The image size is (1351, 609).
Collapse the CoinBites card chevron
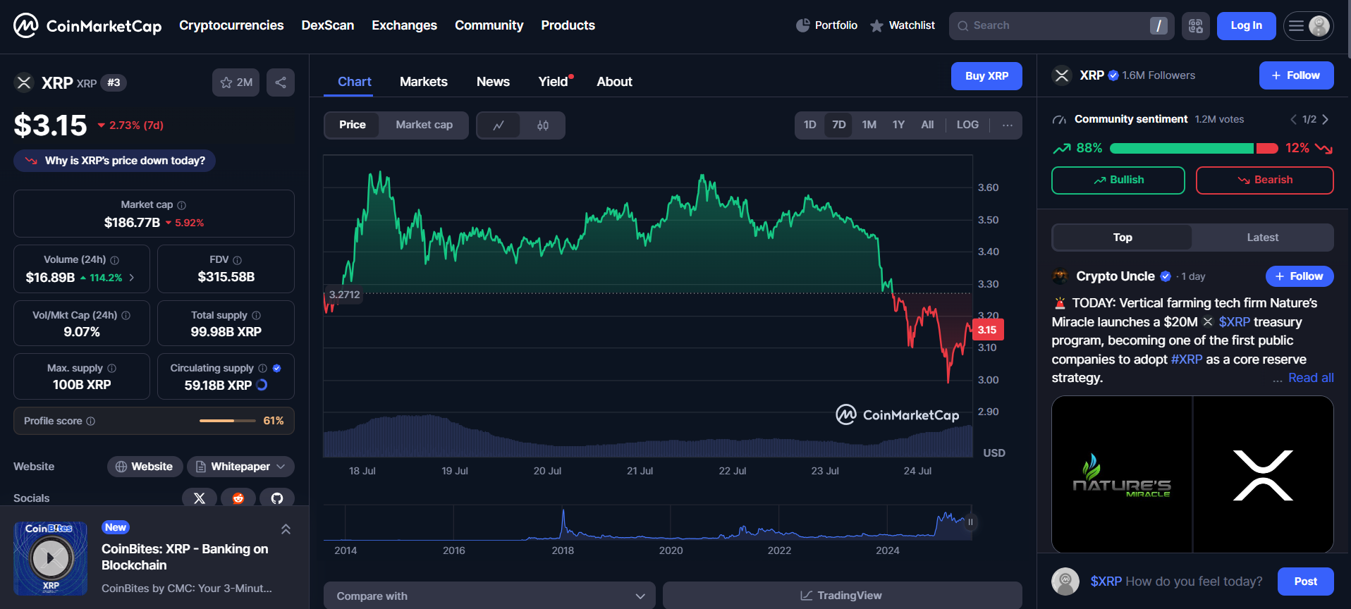(x=286, y=529)
